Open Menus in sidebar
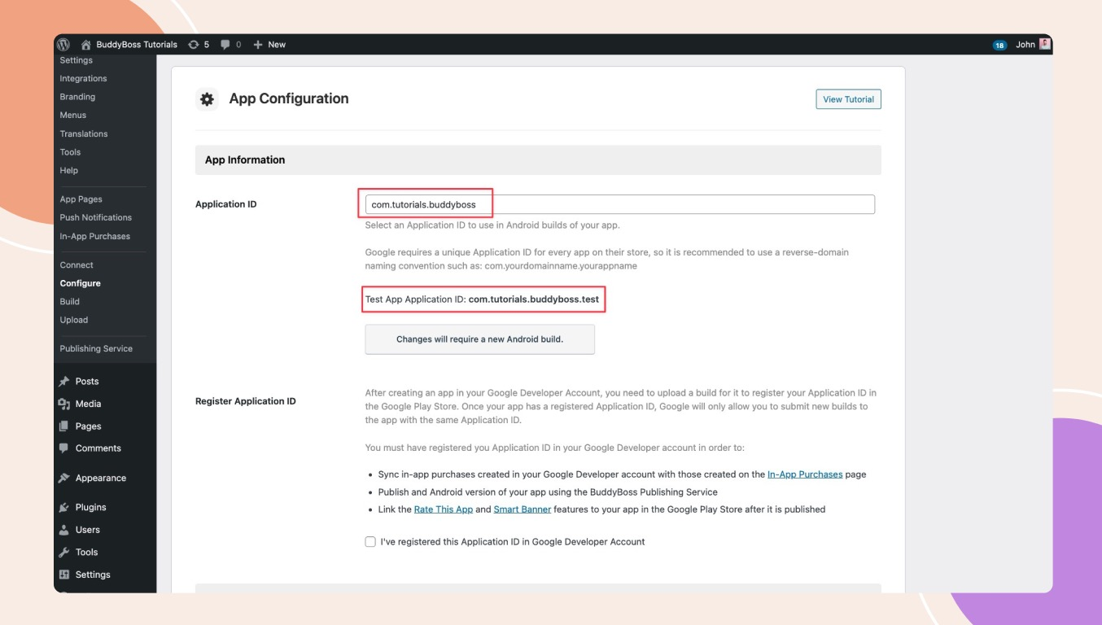This screenshot has width=1102, height=625. click(x=72, y=116)
